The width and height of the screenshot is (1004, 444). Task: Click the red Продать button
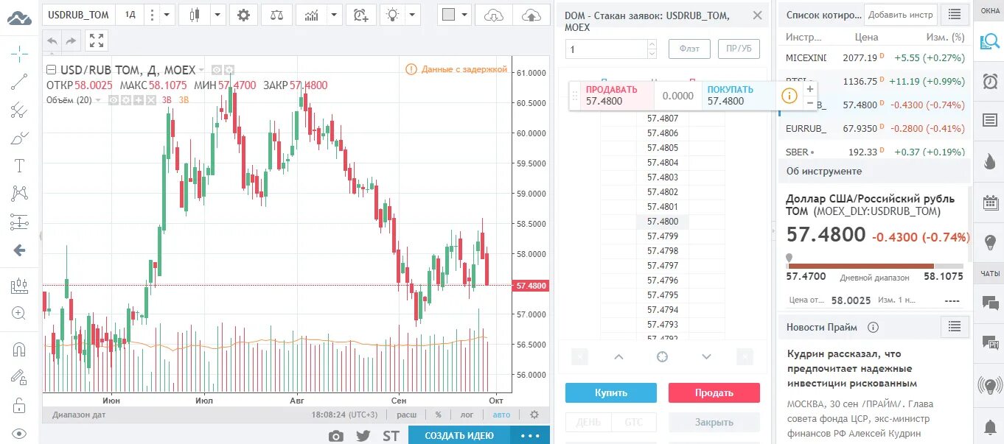point(714,392)
